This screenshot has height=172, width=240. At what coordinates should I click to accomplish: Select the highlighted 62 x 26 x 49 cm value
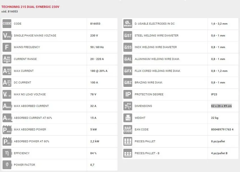(221, 106)
